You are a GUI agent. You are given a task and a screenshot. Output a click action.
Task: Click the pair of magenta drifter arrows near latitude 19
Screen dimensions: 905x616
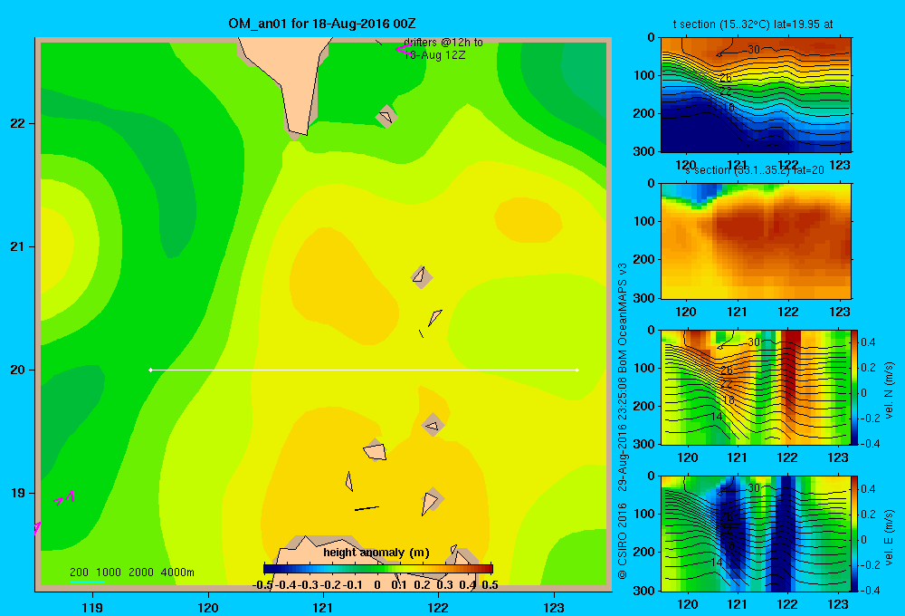(x=64, y=498)
